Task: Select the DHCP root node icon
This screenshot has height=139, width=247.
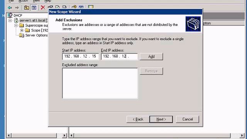Action: (10, 15)
